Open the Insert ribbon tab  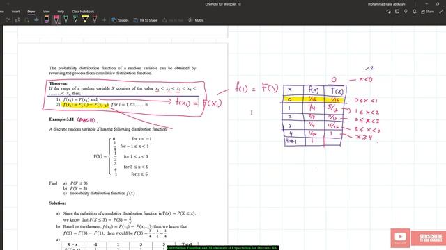[15, 12]
